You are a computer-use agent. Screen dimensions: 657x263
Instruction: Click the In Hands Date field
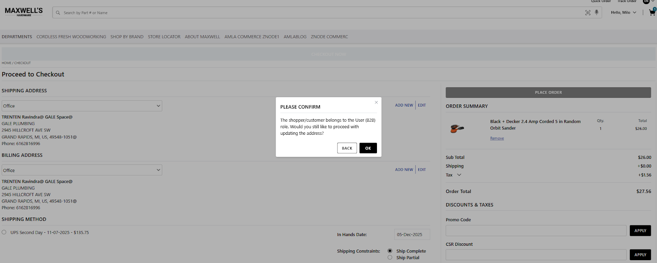tap(412, 235)
